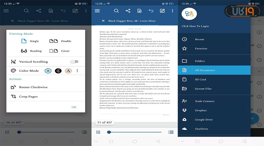Pick the sepia color mode swatch
The width and height of the screenshot is (264, 146).
click(68, 71)
